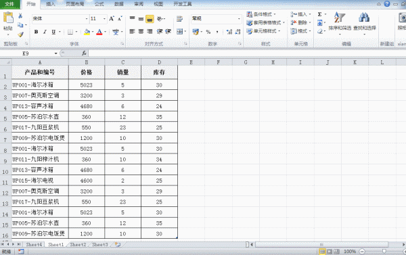Click the Paste icon
The height and width of the screenshot is (255, 406).
(8, 18)
